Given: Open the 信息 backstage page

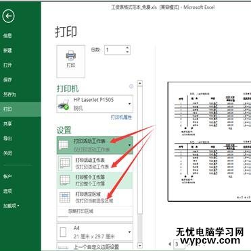Looking at the screenshot, I should [x=7, y=36].
